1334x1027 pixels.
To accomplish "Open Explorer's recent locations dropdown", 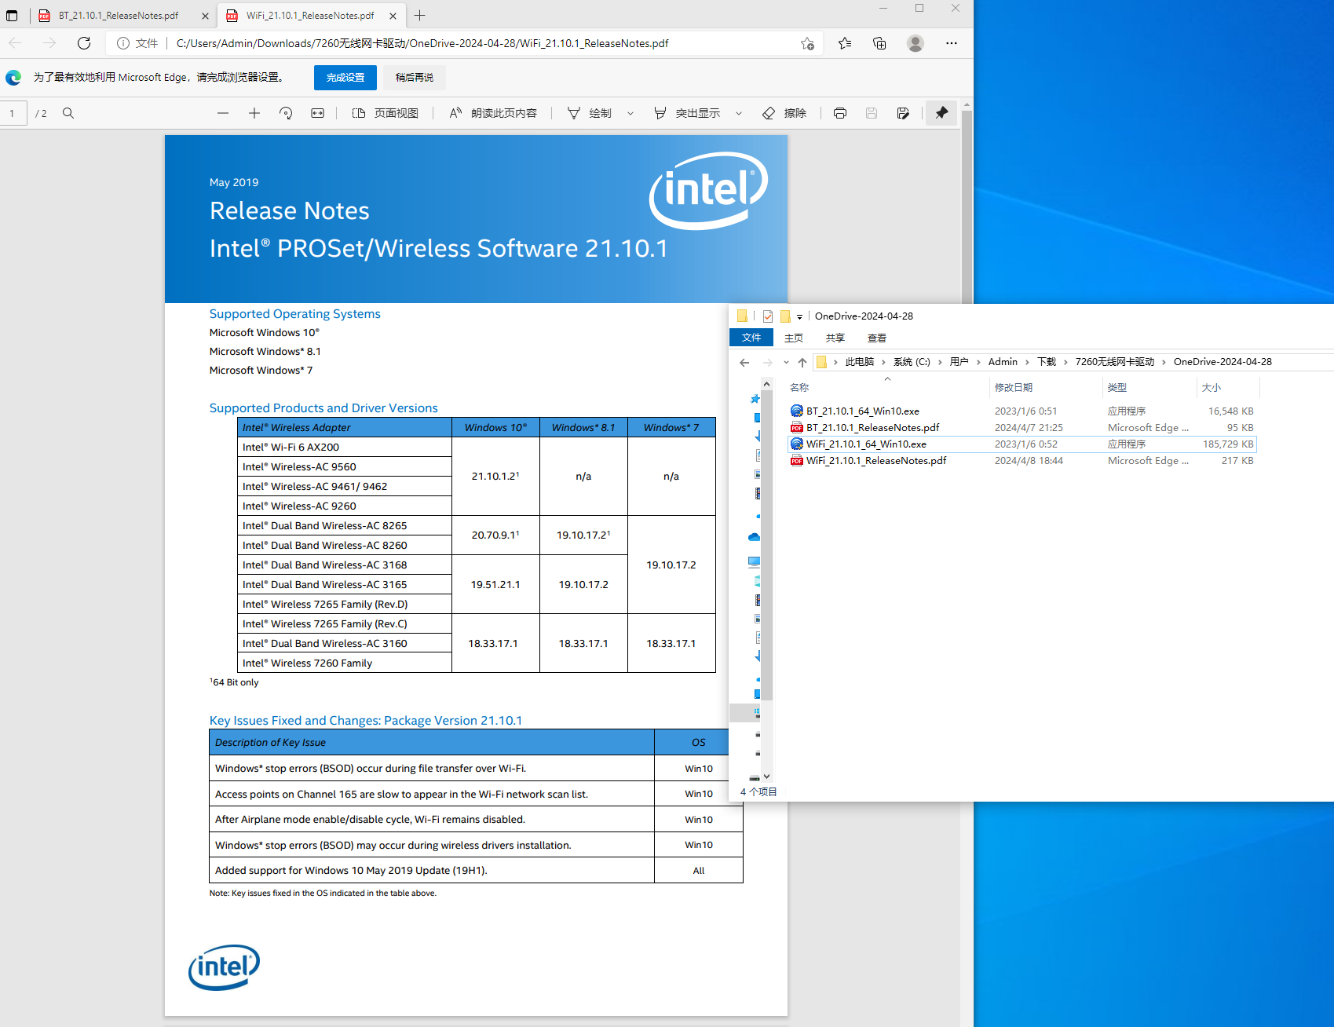I will [786, 362].
